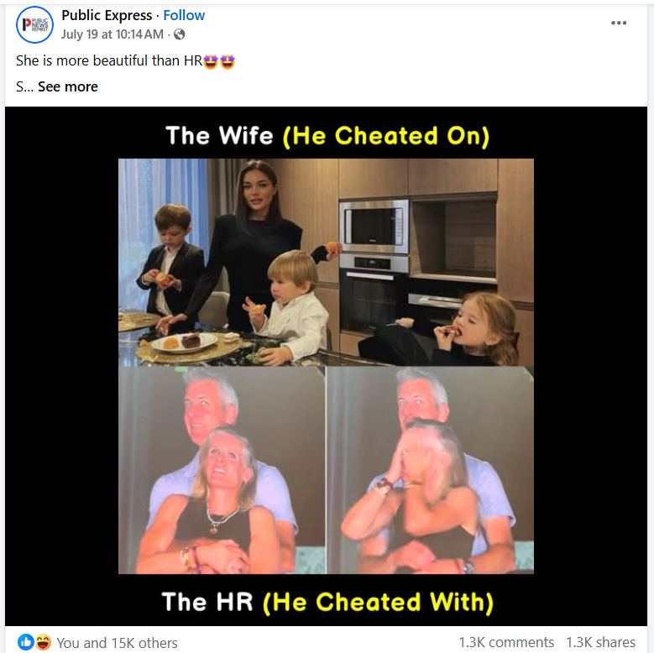The width and height of the screenshot is (654, 653).
Task: View the 1.3K comments
Action: coord(506,642)
